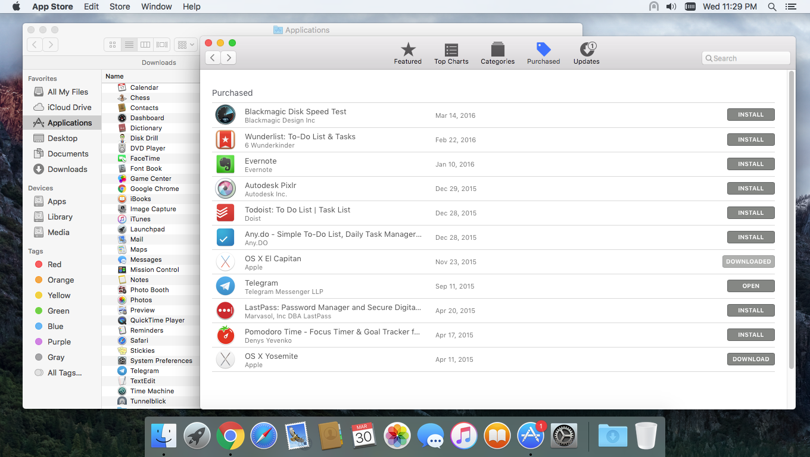Image resolution: width=810 pixels, height=457 pixels.
Task: Select Google Chrome in Applications list
Action: [x=151, y=189]
